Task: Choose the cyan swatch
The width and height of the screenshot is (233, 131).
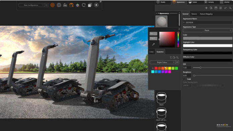Action: click(153, 72)
